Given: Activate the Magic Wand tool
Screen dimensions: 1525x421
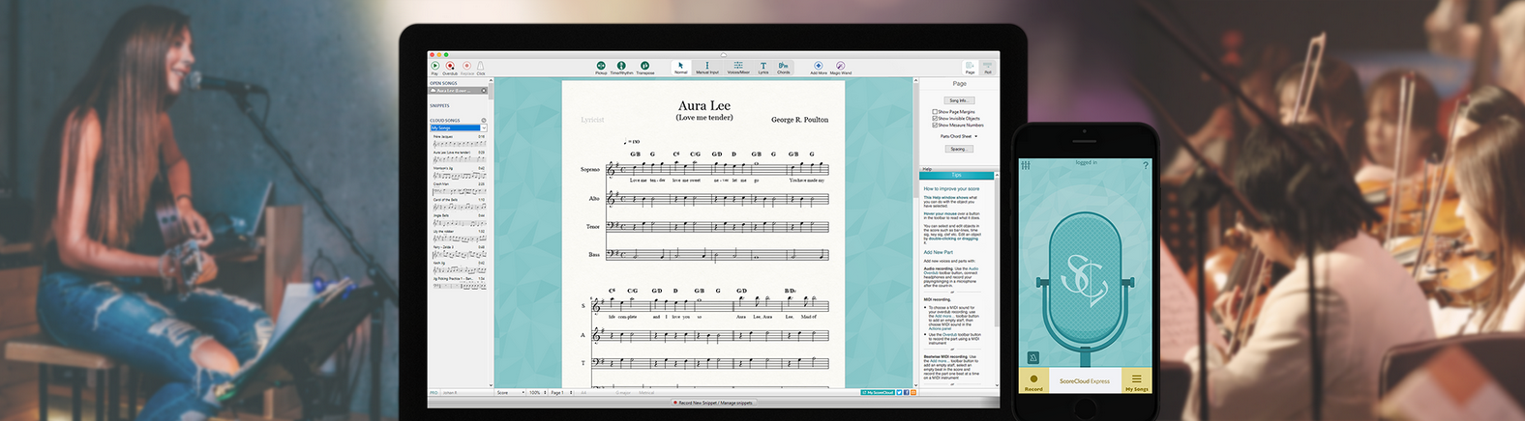Looking at the screenshot, I should (x=840, y=67).
